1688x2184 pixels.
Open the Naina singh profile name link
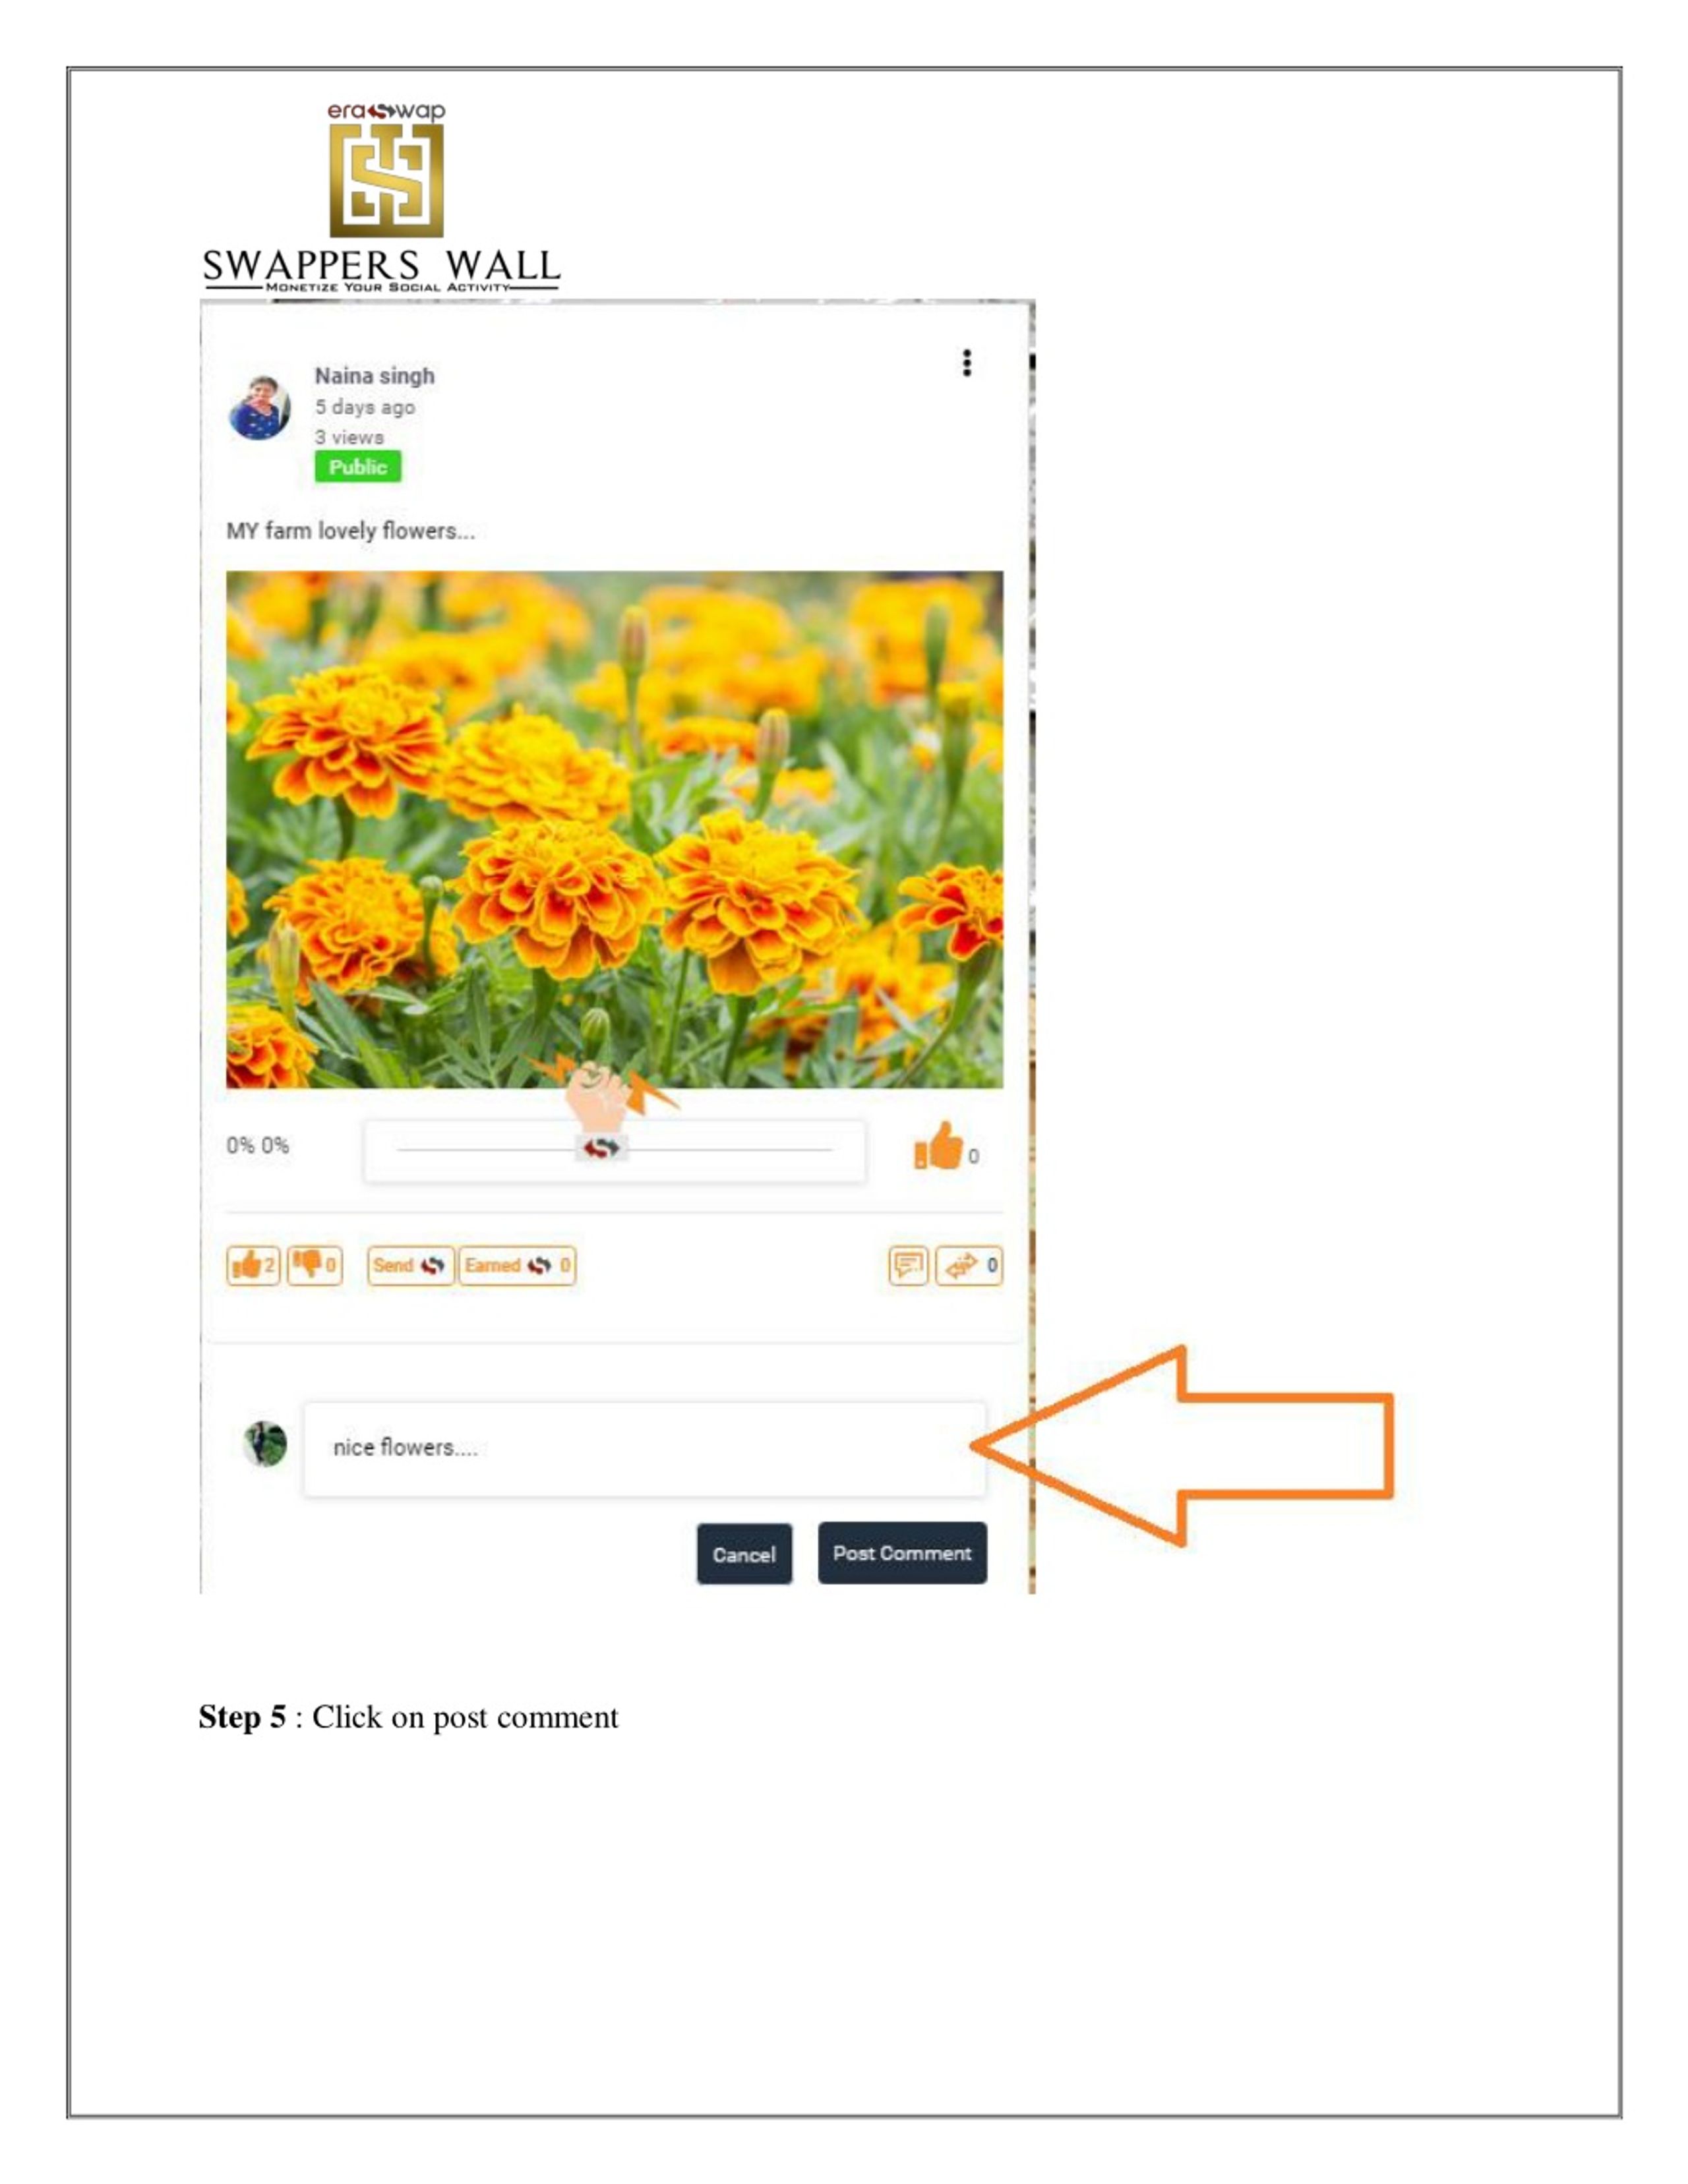pyautogui.click(x=375, y=376)
